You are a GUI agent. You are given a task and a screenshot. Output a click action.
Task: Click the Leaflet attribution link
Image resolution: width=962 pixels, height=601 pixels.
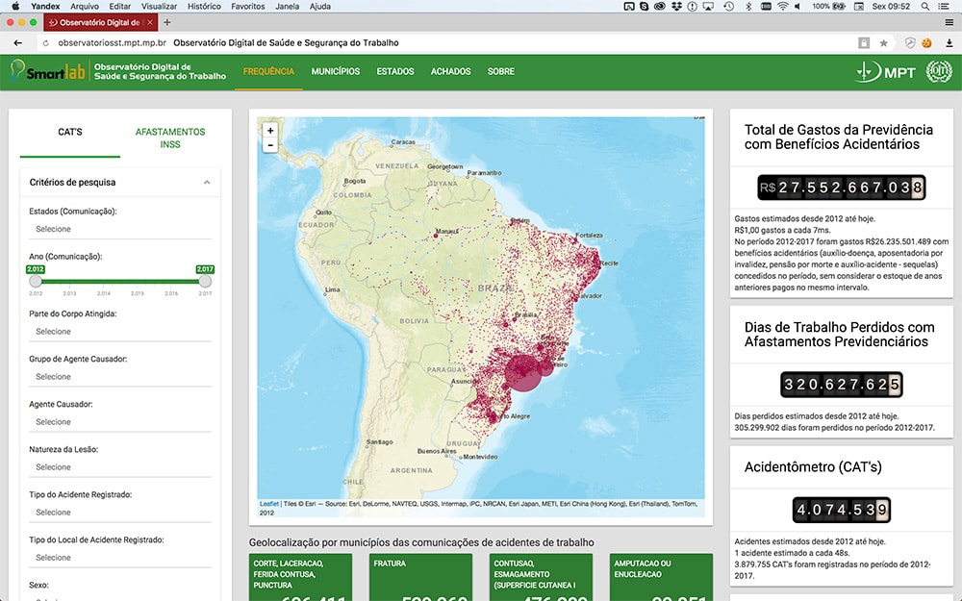pyautogui.click(x=268, y=504)
